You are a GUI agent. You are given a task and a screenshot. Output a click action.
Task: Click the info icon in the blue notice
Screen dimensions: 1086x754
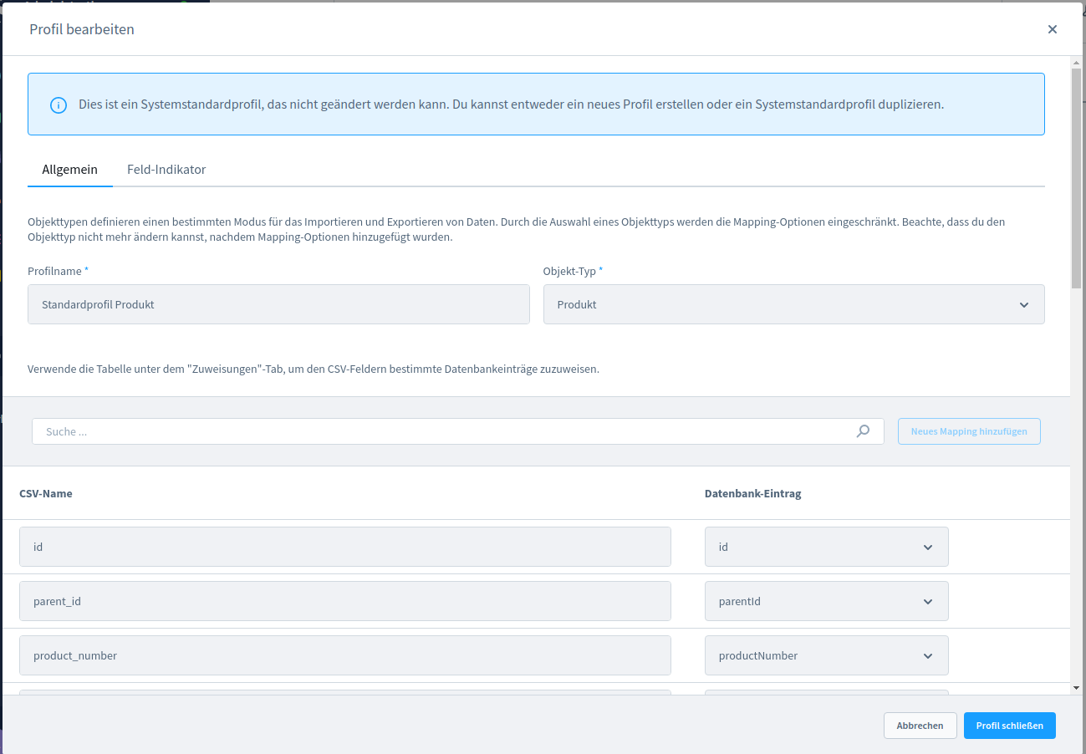pyautogui.click(x=58, y=104)
